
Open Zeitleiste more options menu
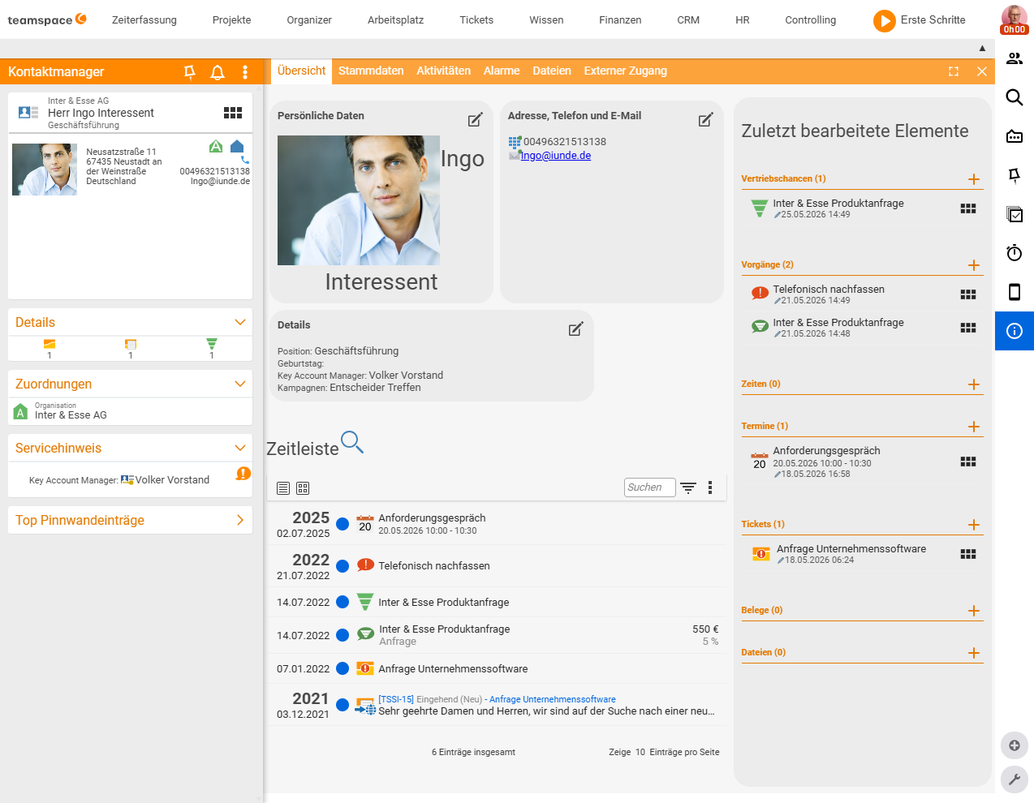coord(710,487)
